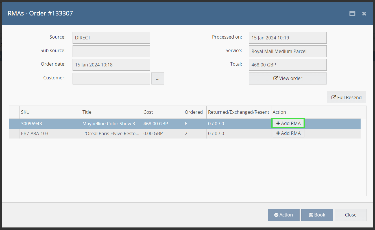Click the Book button
375x230 pixels.
317,215
